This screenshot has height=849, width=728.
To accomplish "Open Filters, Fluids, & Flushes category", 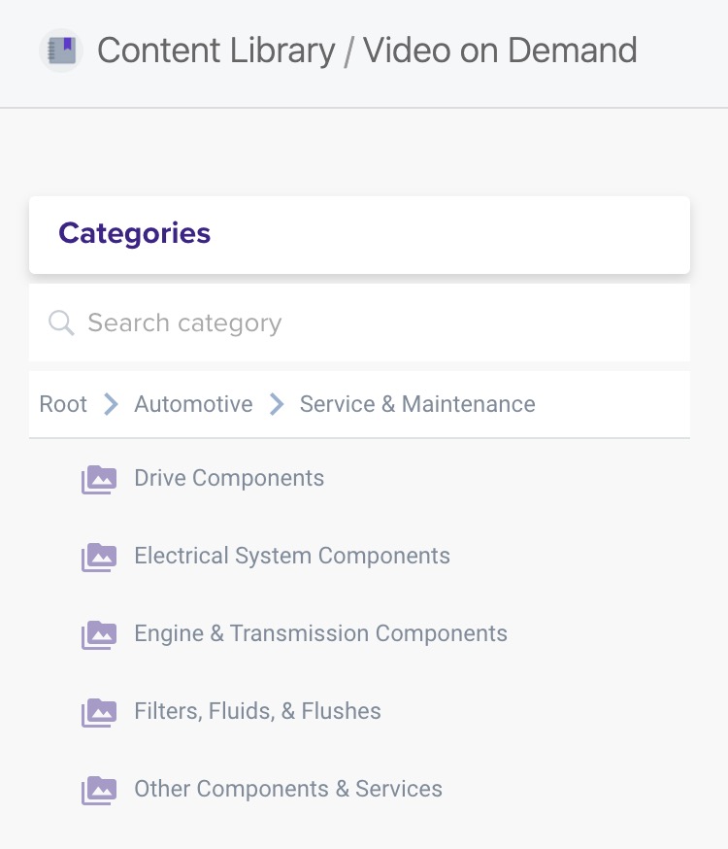I will tap(257, 711).
